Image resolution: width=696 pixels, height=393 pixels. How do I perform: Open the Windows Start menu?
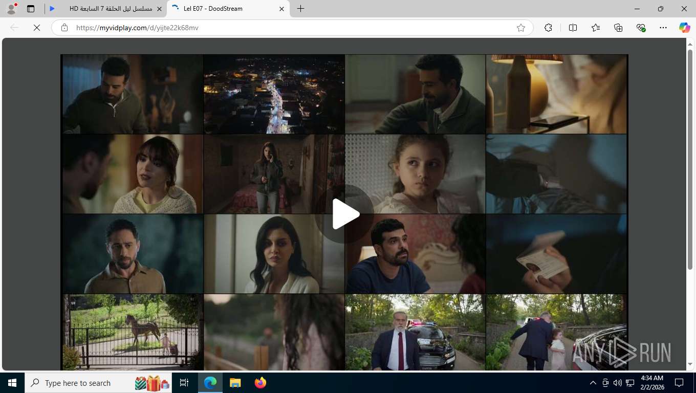(12, 383)
